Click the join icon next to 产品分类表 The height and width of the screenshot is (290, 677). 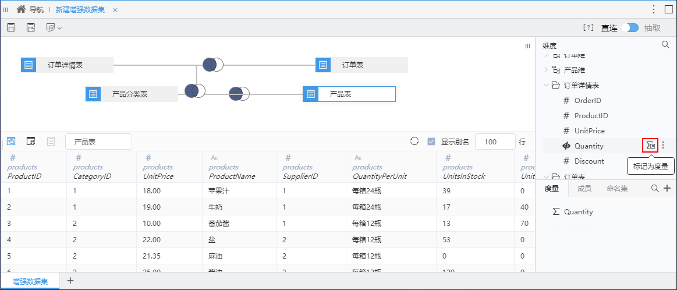click(195, 91)
